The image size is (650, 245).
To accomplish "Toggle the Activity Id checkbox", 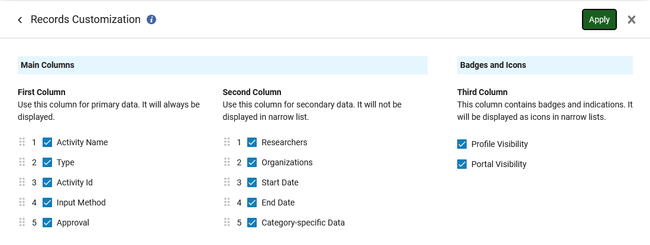I will tap(47, 182).
